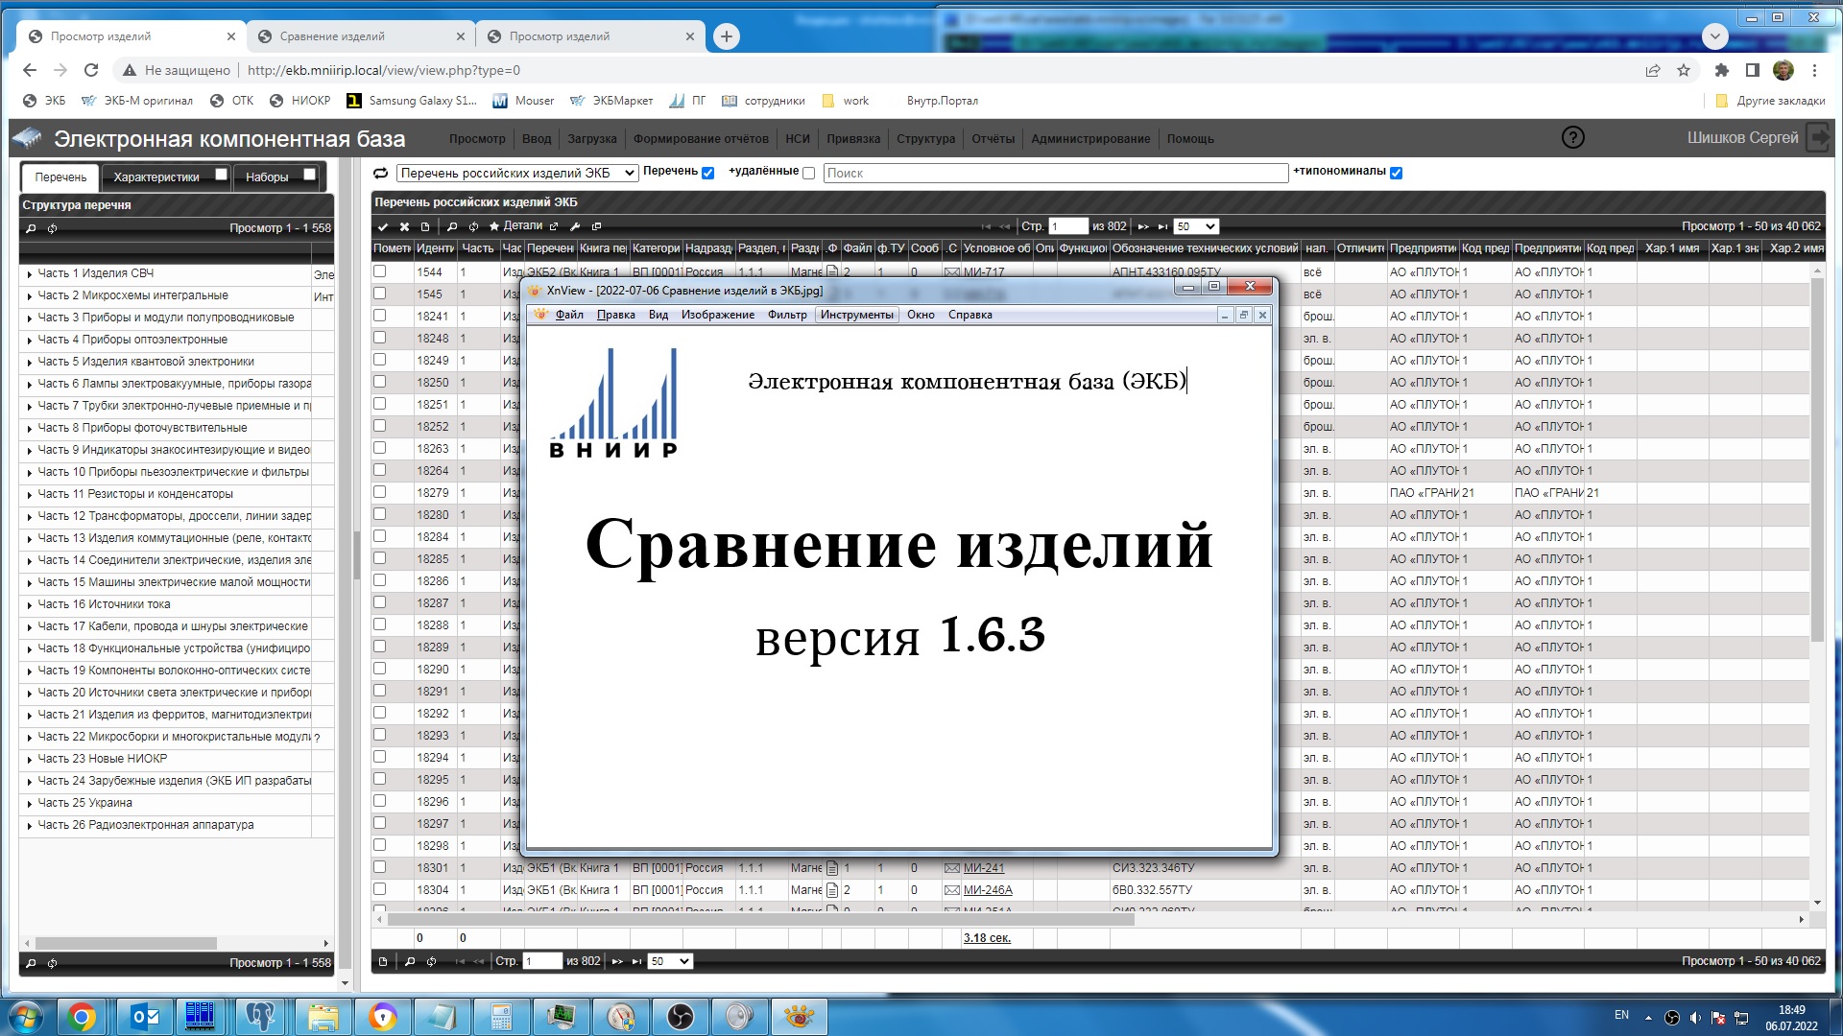Click the open-in-new-window icon next to Детали
The height and width of the screenshot is (1036, 1843).
[x=554, y=227]
